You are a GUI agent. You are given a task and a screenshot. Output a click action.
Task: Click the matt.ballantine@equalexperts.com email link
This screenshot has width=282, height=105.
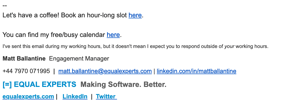click(105, 71)
